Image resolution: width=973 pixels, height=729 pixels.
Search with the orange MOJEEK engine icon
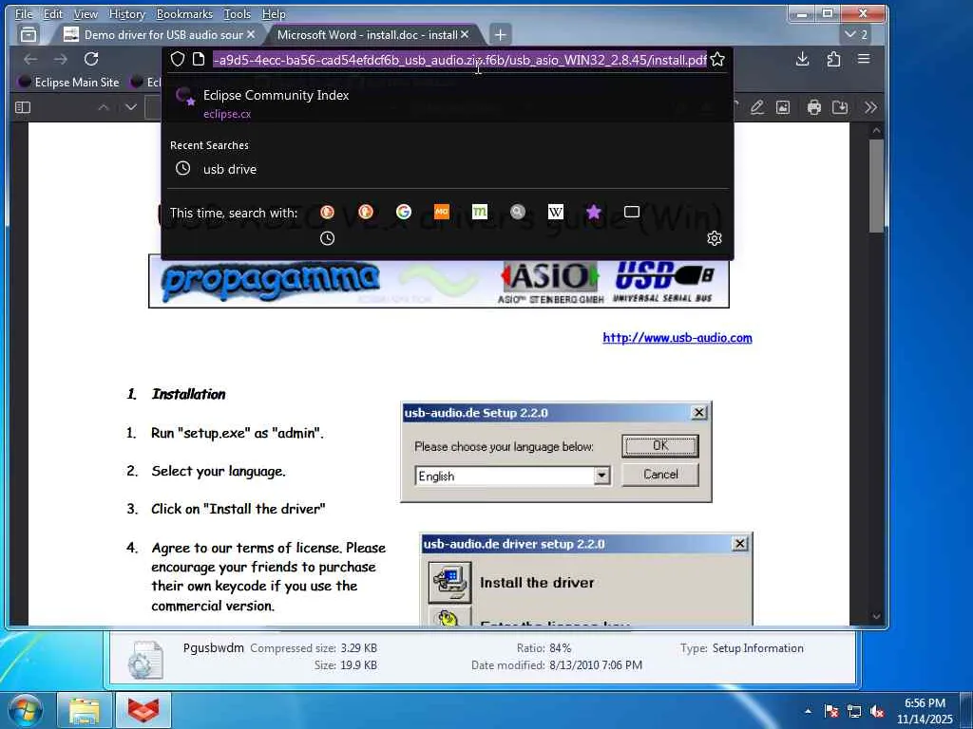coord(441,212)
